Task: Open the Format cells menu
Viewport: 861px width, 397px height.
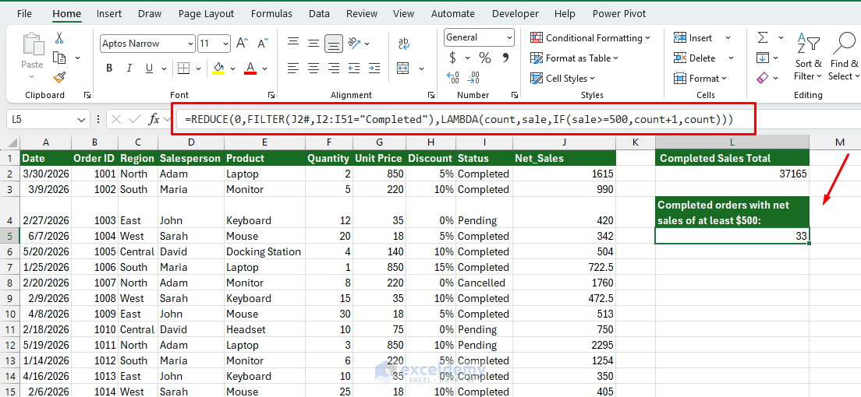Action: coord(700,79)
